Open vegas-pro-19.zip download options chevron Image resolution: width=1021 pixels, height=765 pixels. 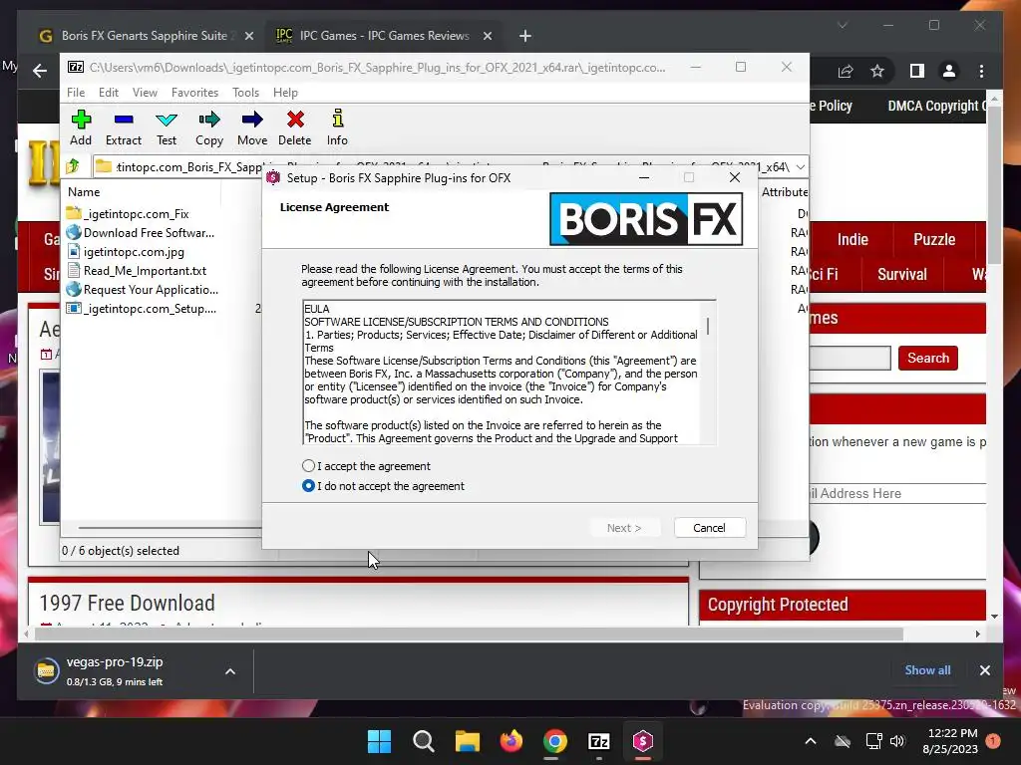(230, 671)
